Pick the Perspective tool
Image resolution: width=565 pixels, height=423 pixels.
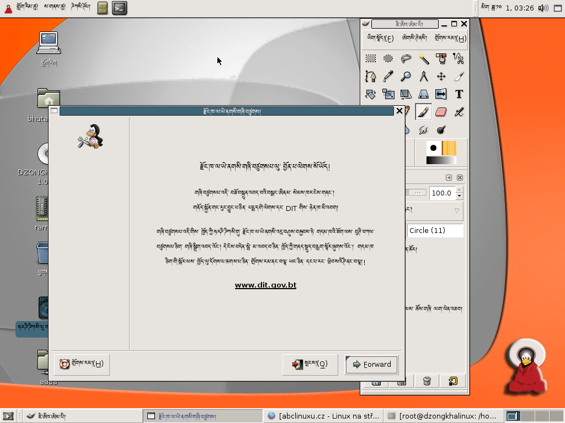click(423, 94)
